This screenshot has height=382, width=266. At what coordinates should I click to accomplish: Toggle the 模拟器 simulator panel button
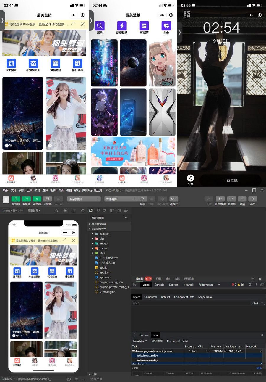16,199
